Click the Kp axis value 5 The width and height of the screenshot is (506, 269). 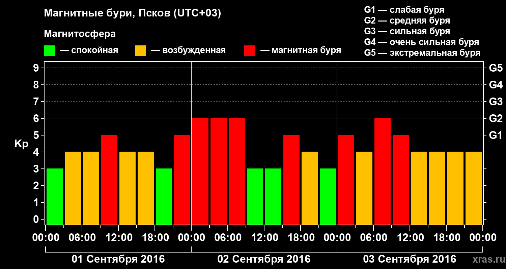tap(37, 135)
